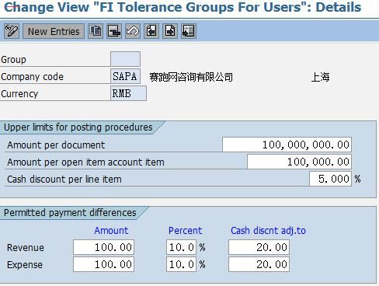The width and height of the screenshot is (379, 286).
Task: Click the 'Group' label
Action: (x=13, y=60)
